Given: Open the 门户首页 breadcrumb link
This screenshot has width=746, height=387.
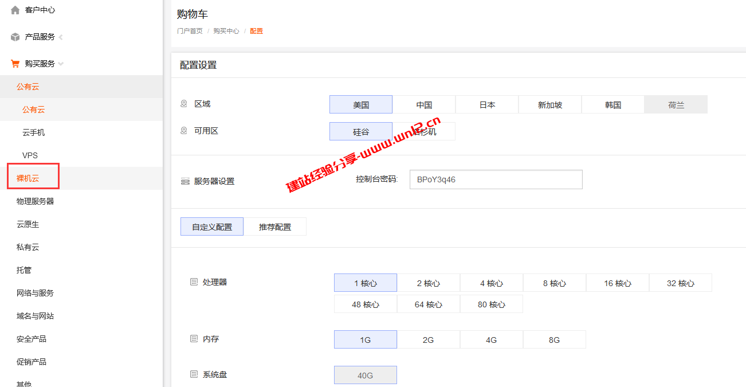Looking at the screenshot, I should (190, 31).
